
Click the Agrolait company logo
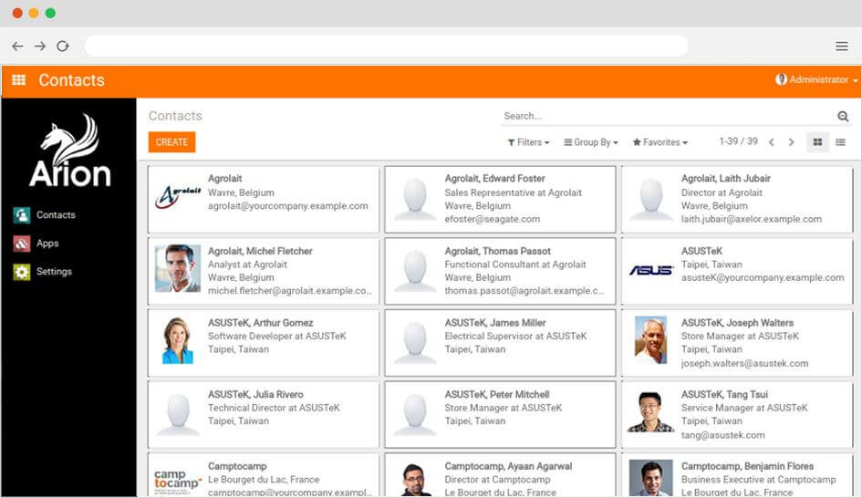tap(178, 196)
